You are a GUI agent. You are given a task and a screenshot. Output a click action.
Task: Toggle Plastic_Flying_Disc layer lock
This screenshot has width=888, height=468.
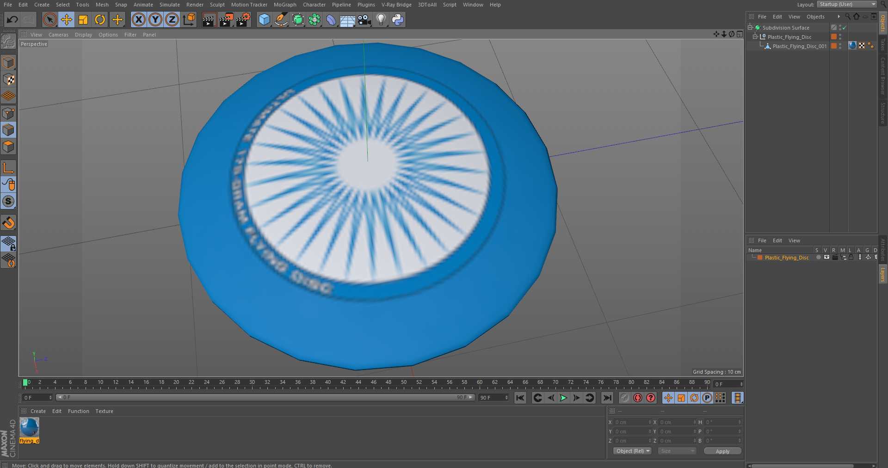851,258
